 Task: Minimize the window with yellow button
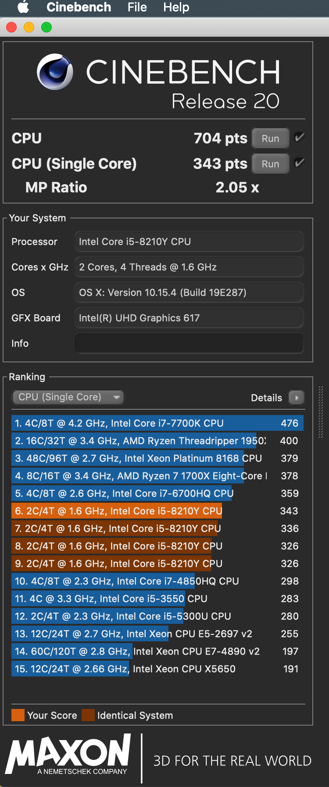pyautogui.click(x=29, y=27)
